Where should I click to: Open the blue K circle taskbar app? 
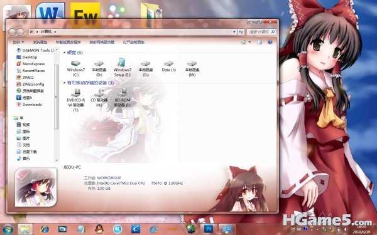point(117,229)
